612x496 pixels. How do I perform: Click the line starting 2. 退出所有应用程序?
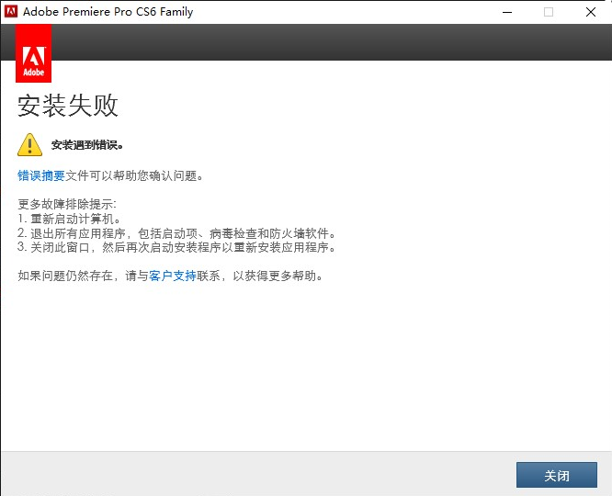pos(176,233)
